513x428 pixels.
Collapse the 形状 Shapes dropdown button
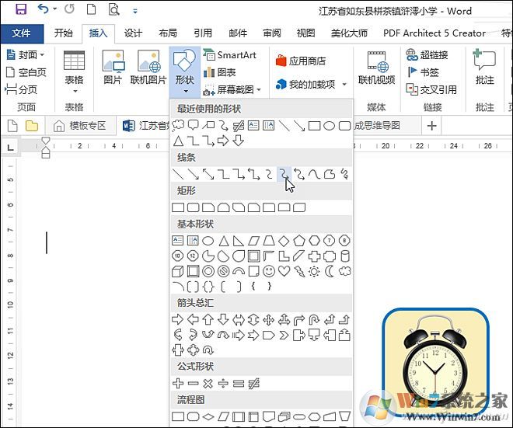click(185, 72)
